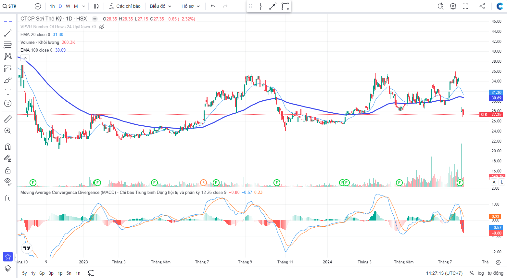Viewport: 507px width, 278px height.
Task: Select the W weekly timeframe
Action: [68, 6]
